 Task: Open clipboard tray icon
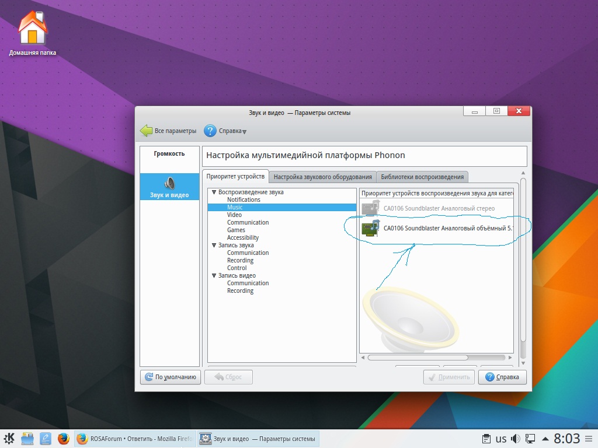[486, 439]
